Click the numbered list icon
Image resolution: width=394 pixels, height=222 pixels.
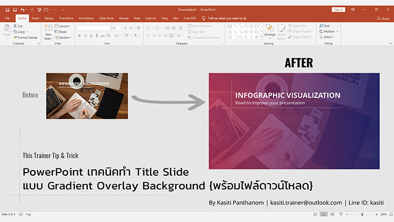pos(157,28)
